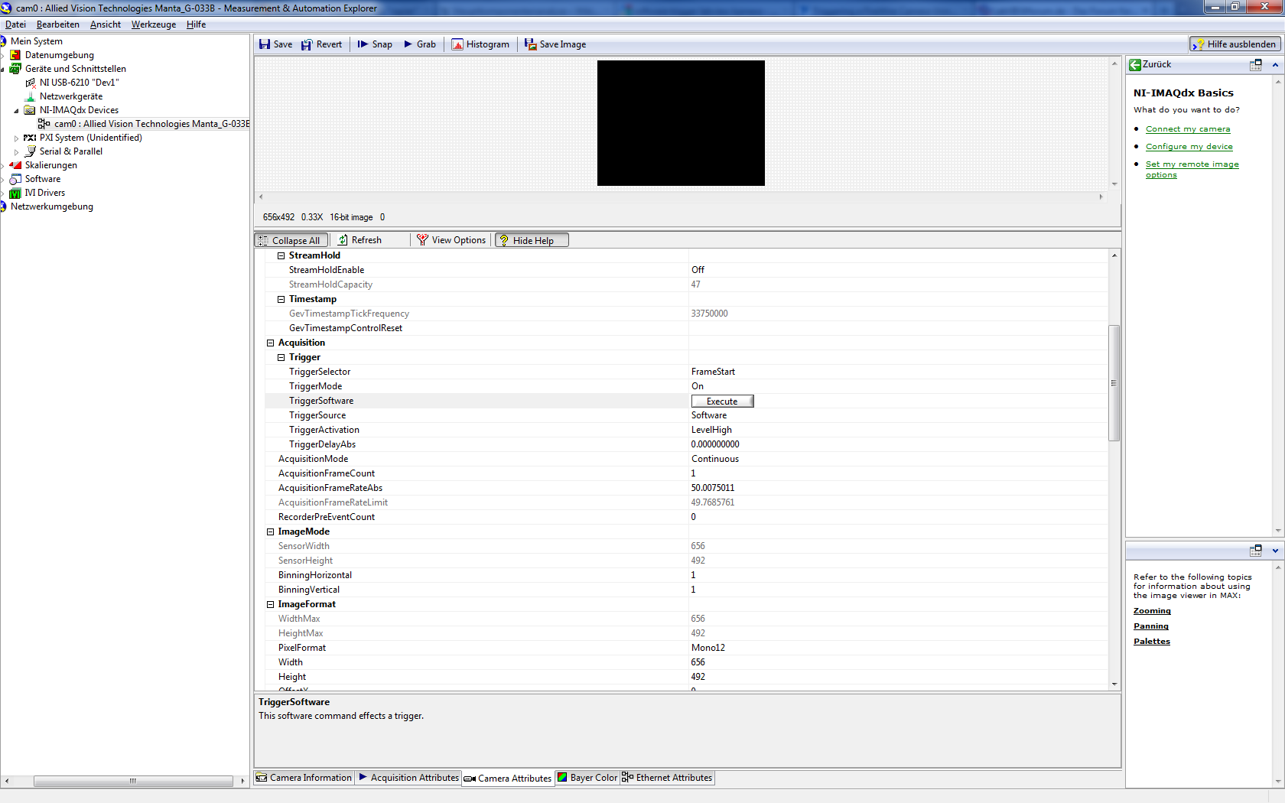Screen dimensions: 1285x803
Task: Refresh the camera attributes
Action: click(x=359, y=240)
